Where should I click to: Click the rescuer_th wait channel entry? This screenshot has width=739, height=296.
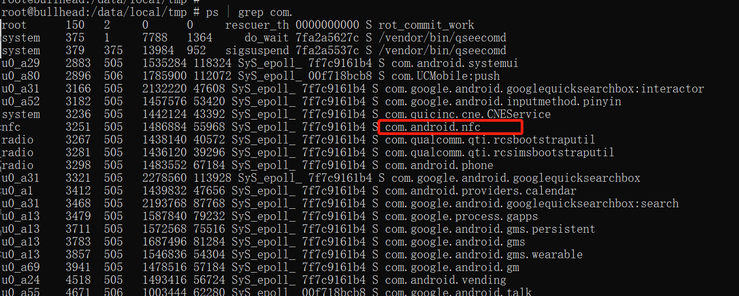coord(257,25)
